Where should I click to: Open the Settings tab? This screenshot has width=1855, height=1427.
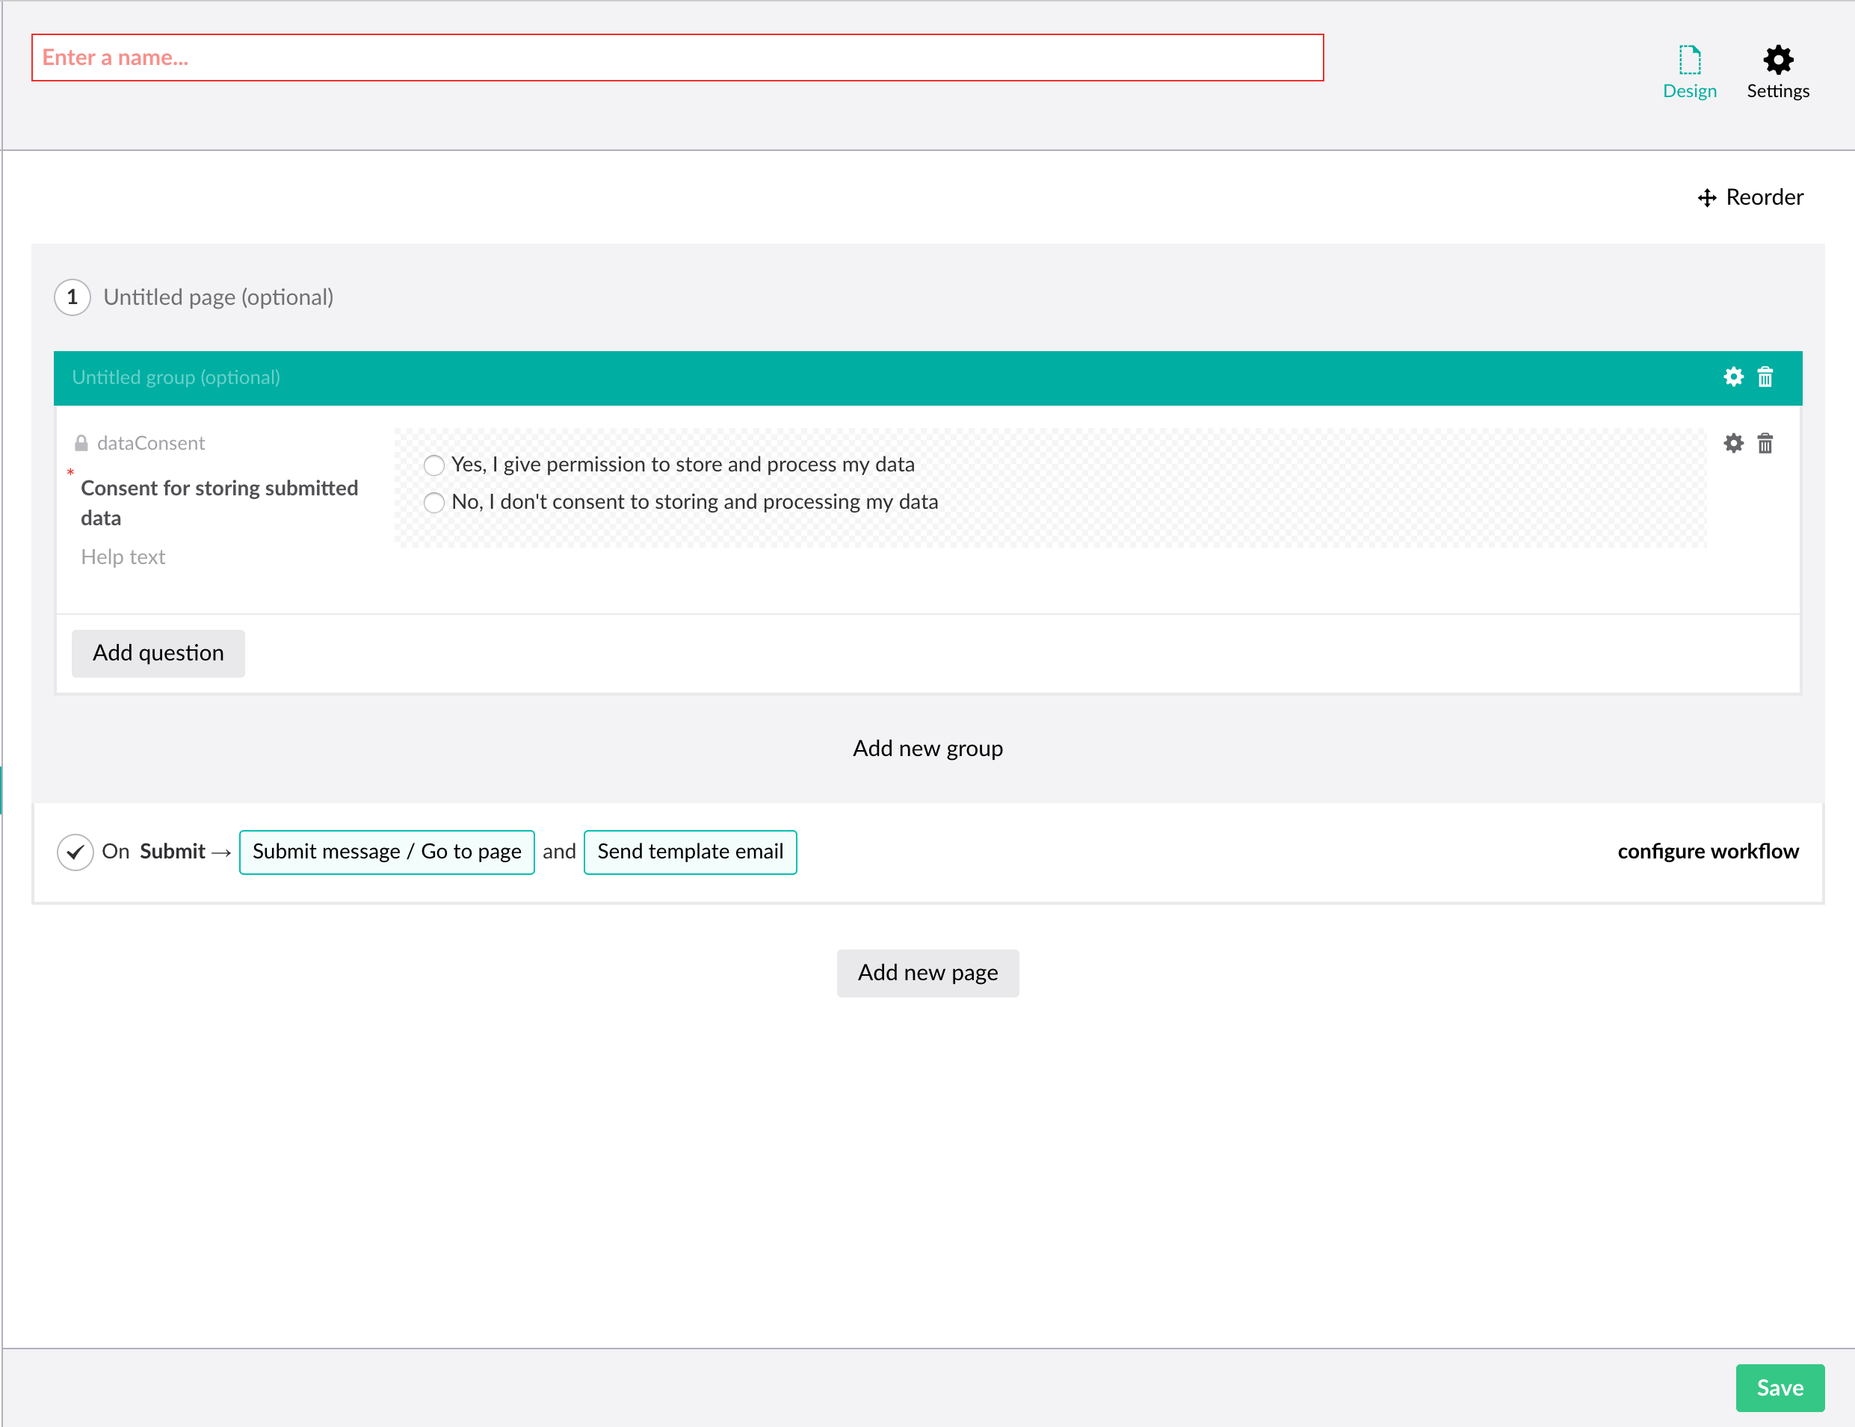(x=1778, y=73)
